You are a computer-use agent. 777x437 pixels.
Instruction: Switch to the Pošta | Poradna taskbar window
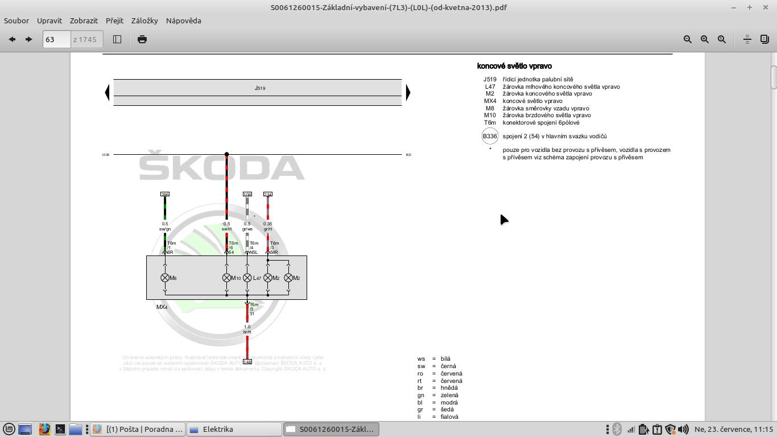(x=137, y=429)
